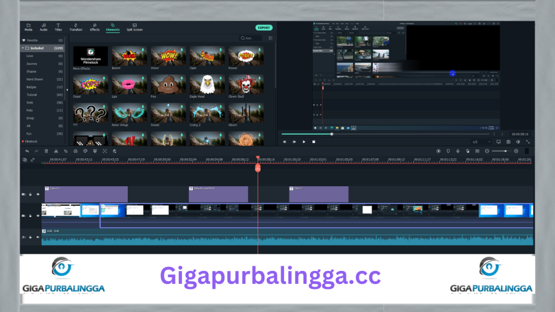Open the Favorite category

point(42,40)
